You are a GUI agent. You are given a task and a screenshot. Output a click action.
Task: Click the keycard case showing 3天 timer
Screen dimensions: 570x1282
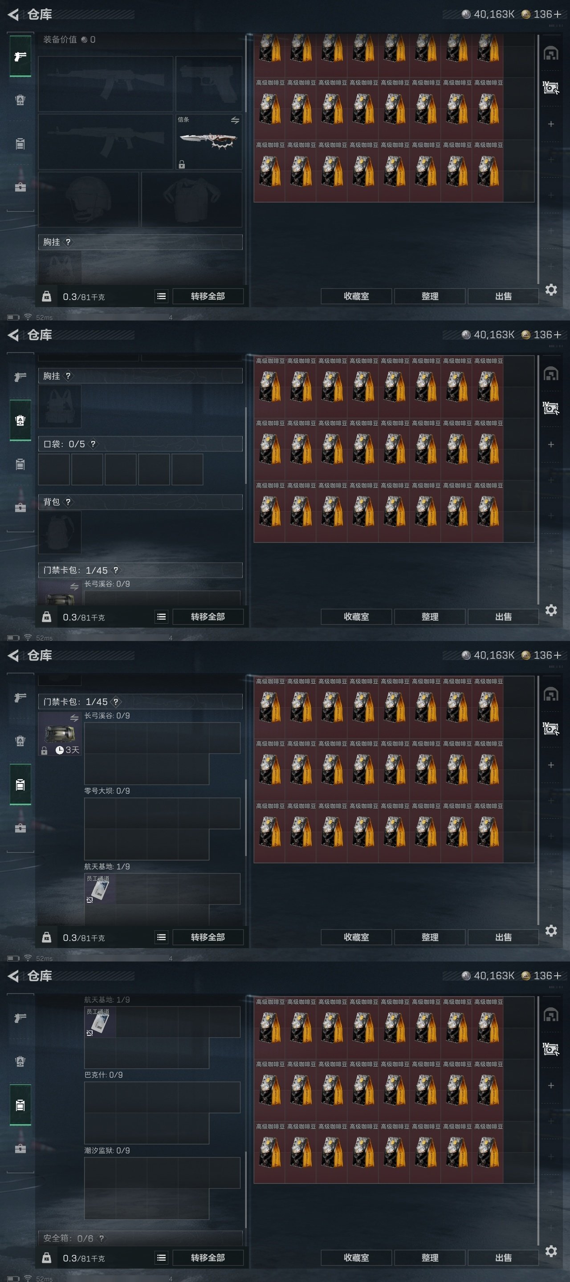60,734
